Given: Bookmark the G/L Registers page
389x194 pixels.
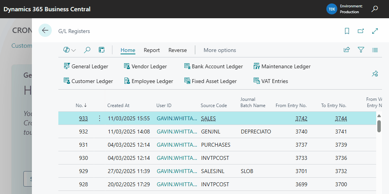Looking at the screenshot, I should (x=347, y=31).
